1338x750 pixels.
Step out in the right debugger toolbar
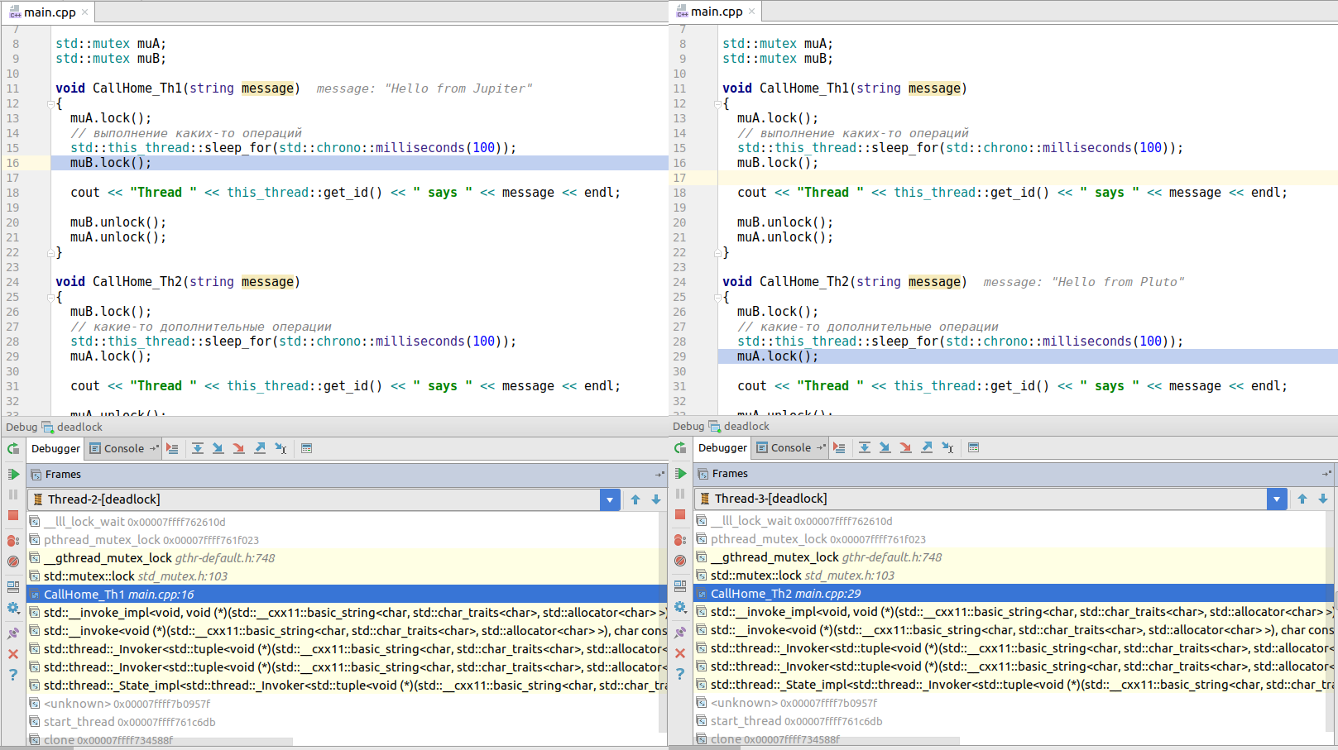click(927, 447)
